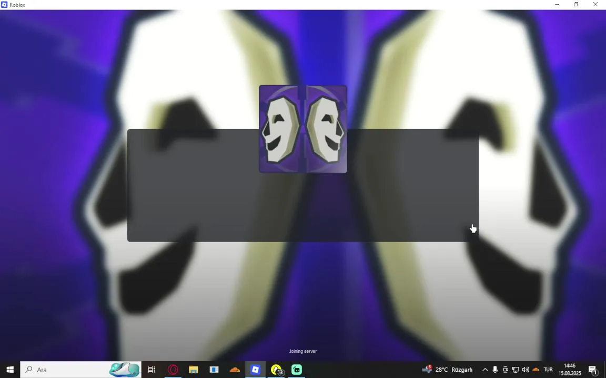Screen dimensions: 606x378
Task: Click the double mask game thumbnail
Action: [303, 129]
